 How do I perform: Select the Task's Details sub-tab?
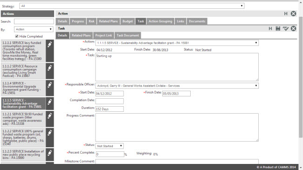tap(62, 35)
